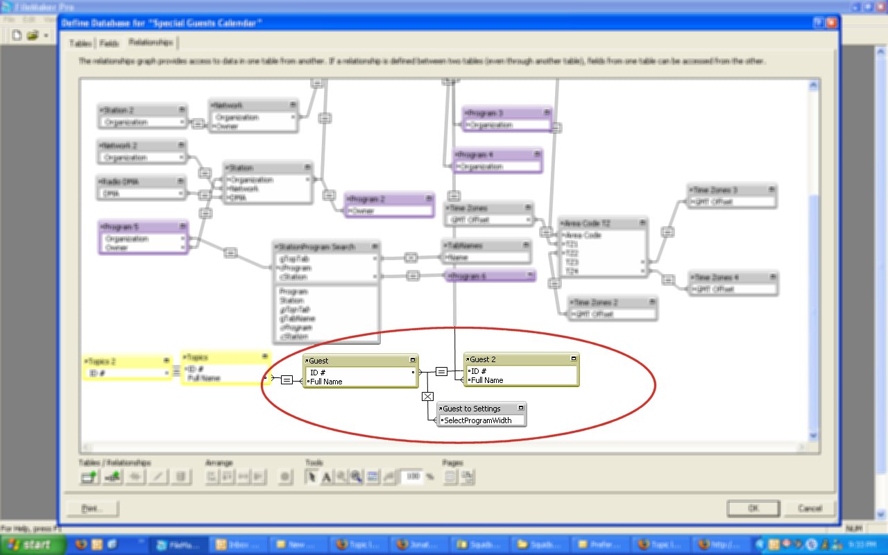The height and width of the screenshot is (555, 888).
Task: Click the equals operator between Guest and Guest 2
Action: (x=441, y=371)
